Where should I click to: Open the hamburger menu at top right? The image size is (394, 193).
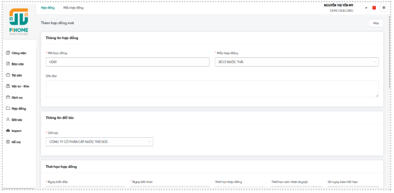coord(384,8)
